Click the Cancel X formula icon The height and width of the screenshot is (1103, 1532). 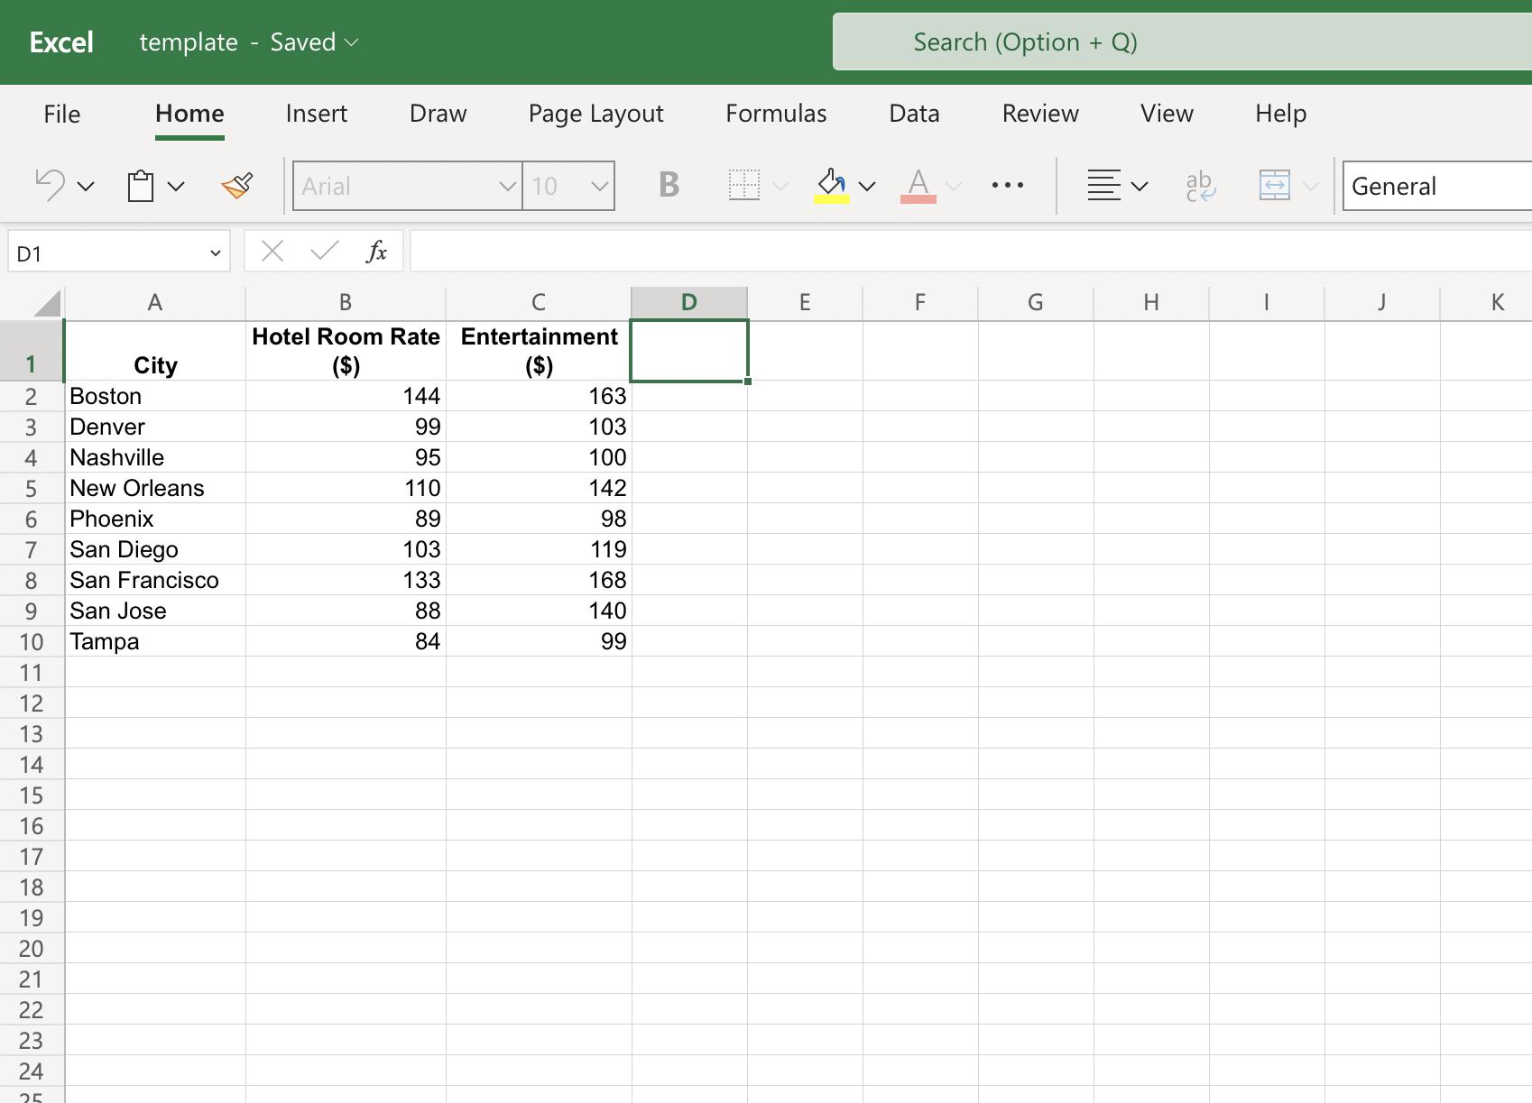[x=272, y=251]
